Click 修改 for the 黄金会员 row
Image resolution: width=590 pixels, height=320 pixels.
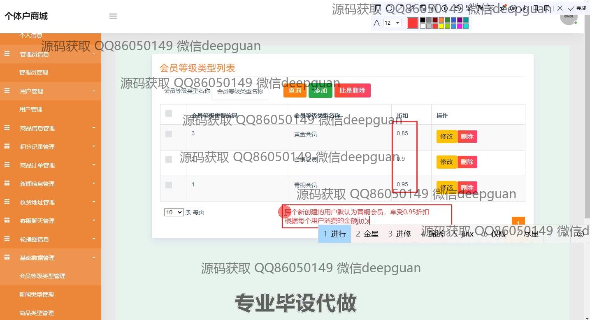click(x=446, y=137)
